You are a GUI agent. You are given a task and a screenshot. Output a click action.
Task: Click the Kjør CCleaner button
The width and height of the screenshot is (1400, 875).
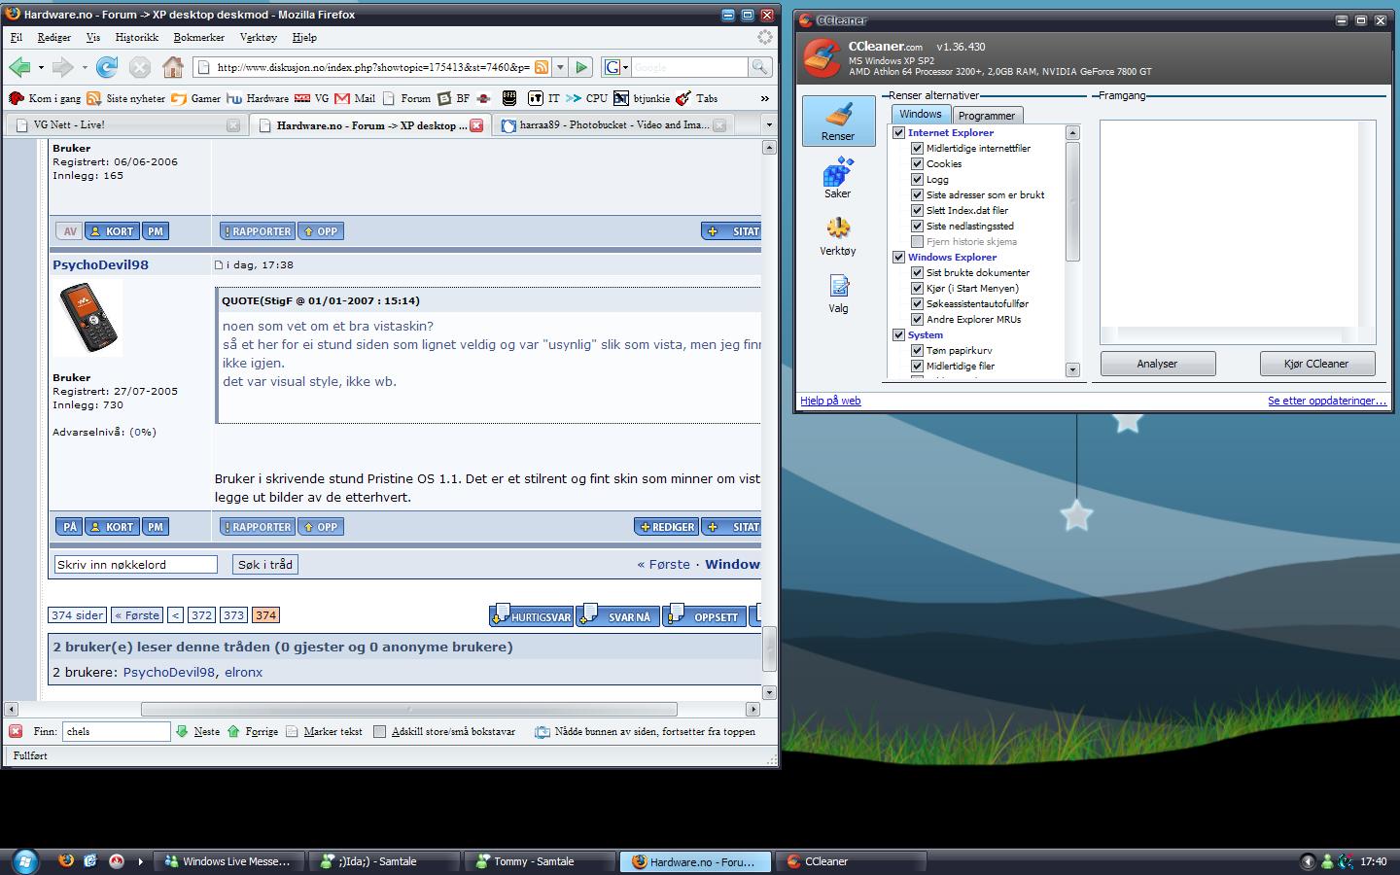1316,364
